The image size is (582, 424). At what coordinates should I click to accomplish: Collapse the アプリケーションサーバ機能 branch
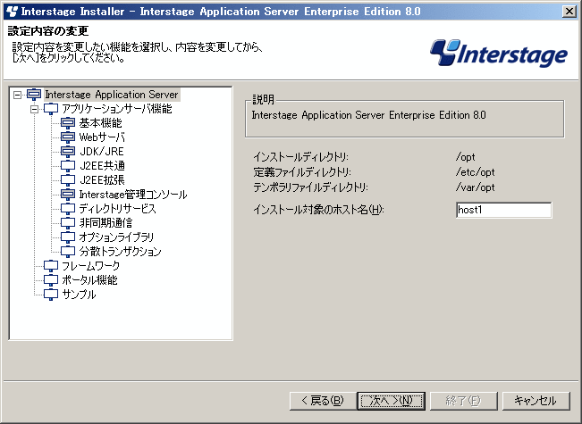pyautogui.click(x=34, y=109)
